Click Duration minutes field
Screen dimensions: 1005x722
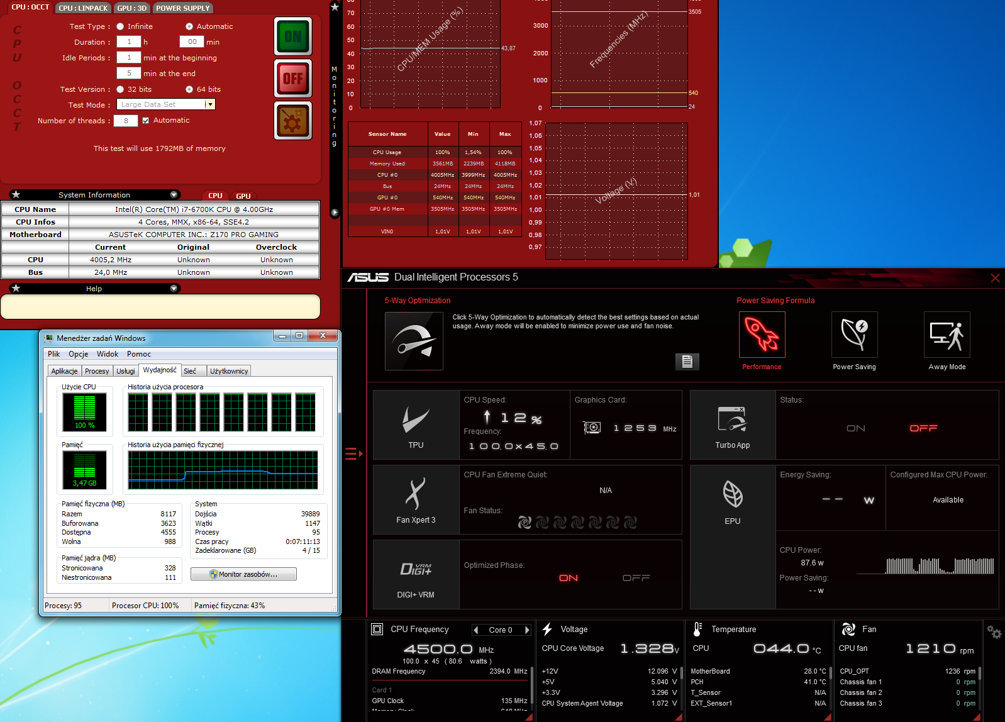(x=192, y=42)
